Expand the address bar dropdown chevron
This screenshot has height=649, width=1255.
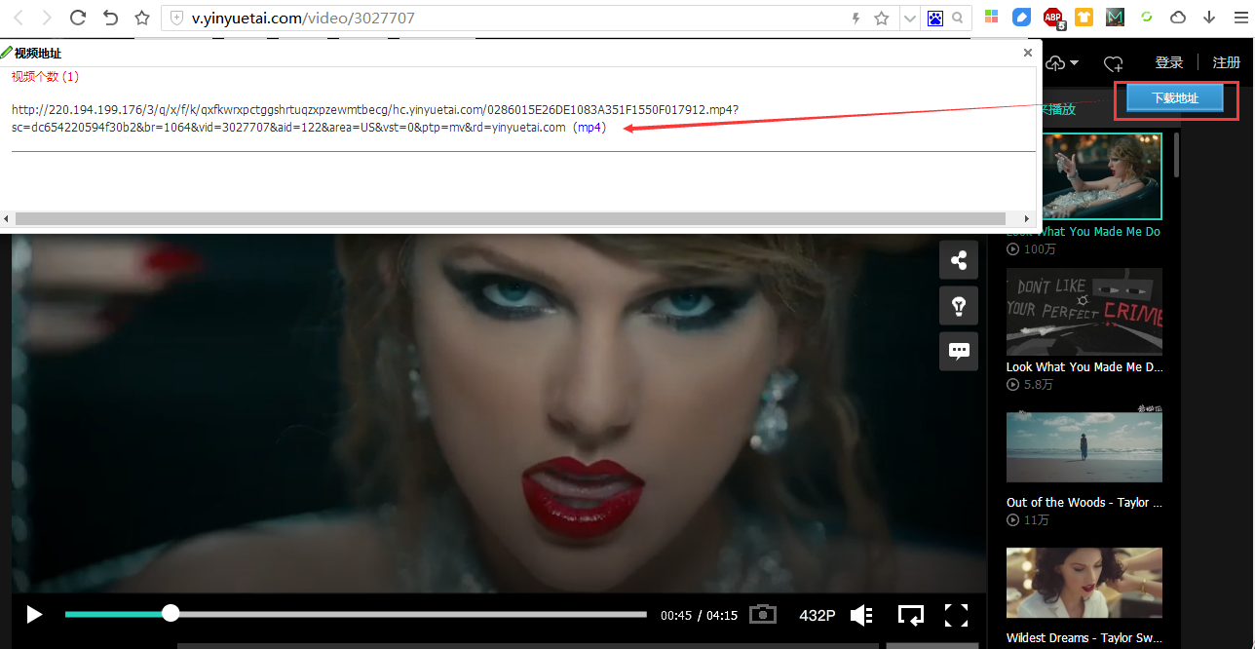pos(910,18)
